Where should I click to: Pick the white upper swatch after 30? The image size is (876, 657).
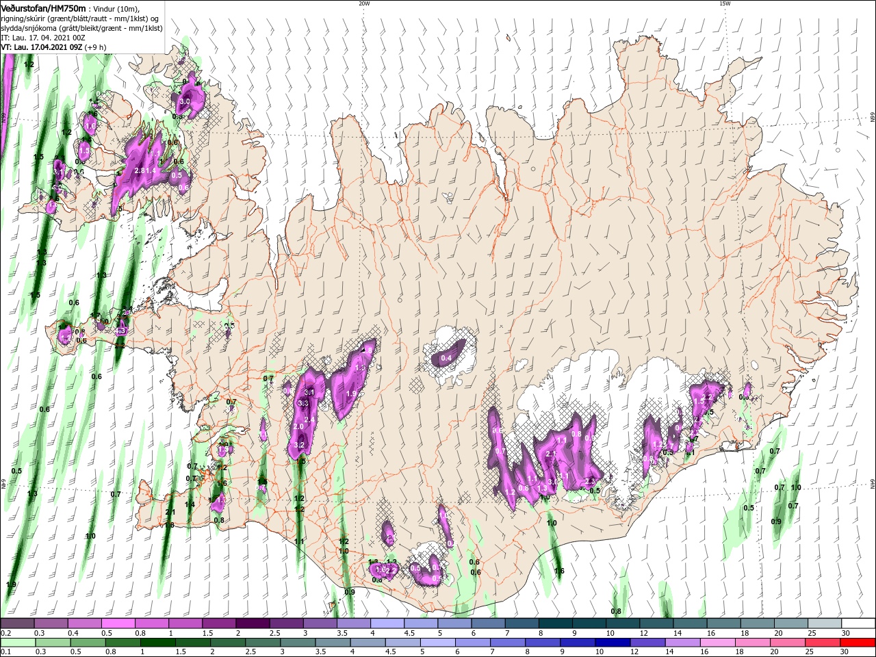click(858, 623)
